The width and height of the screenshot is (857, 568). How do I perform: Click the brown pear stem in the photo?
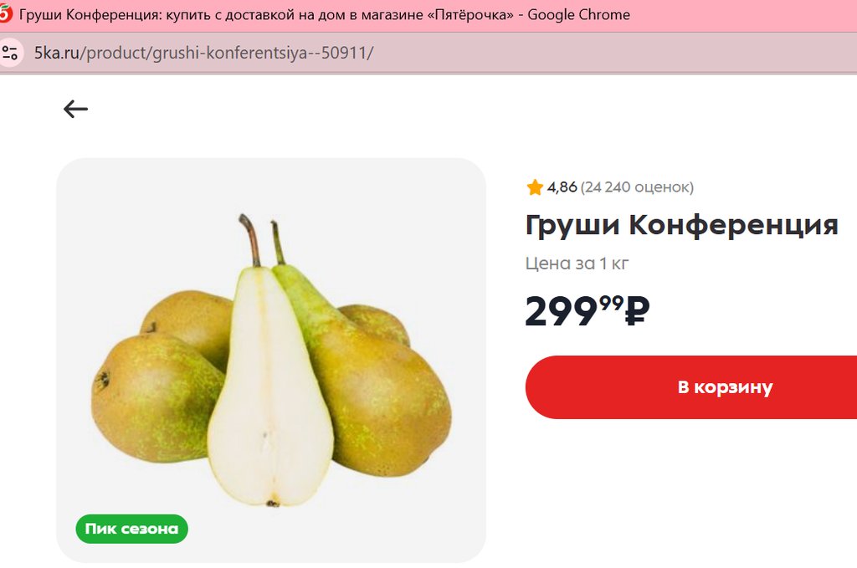click(x=250, y=240)
